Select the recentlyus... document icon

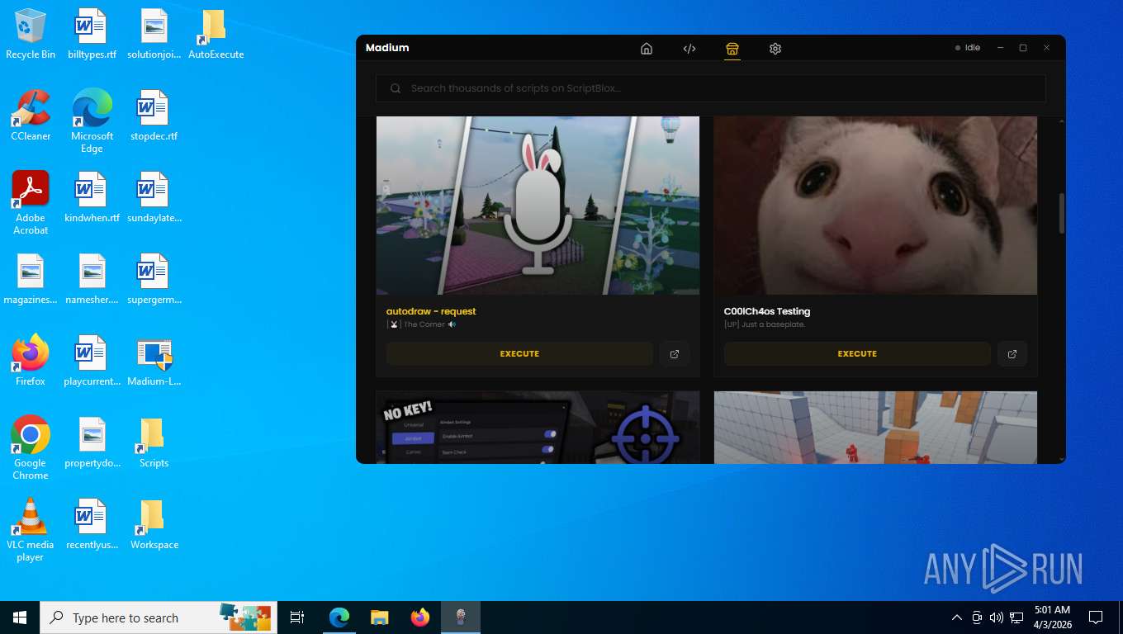[x=92, y=524]
